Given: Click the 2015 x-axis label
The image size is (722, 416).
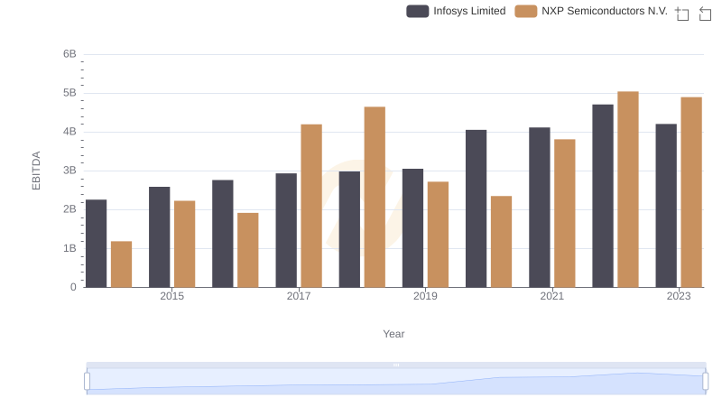Looking at the screenshot, I should tap(171, 296).
